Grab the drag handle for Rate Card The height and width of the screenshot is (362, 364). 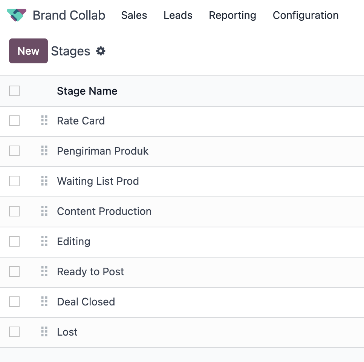tap(44, 121)
